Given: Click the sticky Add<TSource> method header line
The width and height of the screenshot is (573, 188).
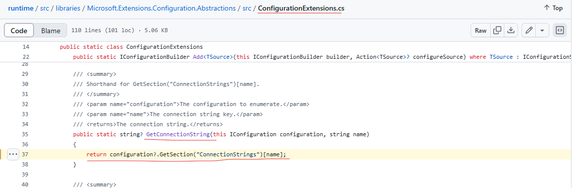Looking at the screenshot, I should 322,57.
